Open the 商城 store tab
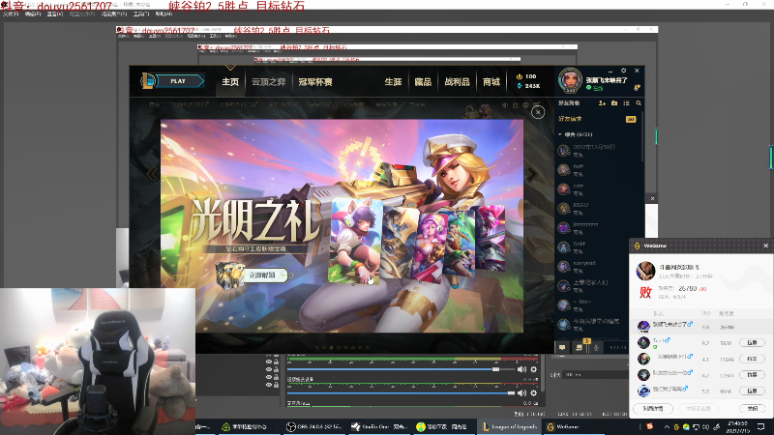This screenshot has height=435, width=774. [491, 82]
